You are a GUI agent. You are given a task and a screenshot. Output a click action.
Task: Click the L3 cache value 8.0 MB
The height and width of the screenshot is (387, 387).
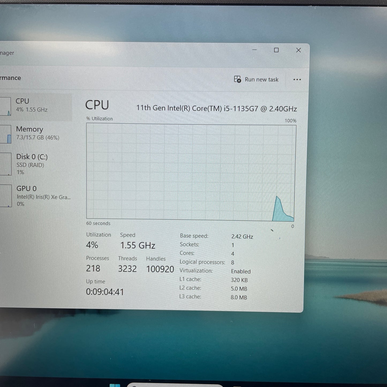coord(239,297)
